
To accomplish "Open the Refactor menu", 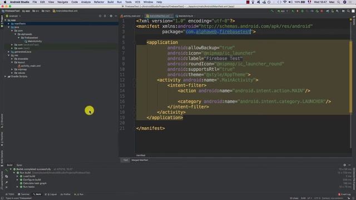I will coord(99,2).
